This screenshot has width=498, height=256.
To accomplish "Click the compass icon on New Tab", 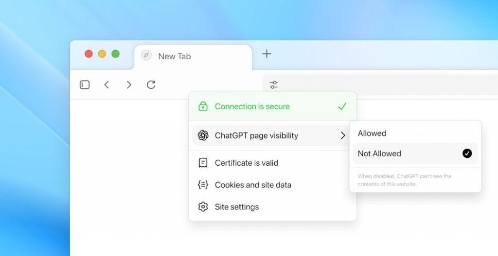I will coord(146,55).
